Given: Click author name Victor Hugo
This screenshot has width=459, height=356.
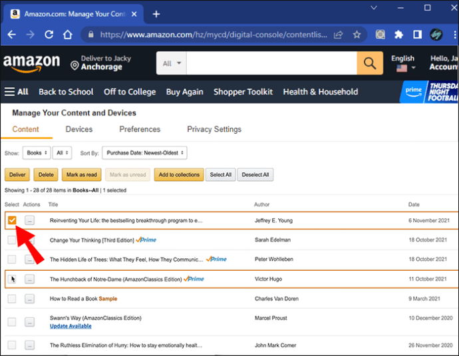Looking at the screenshot, I should 269,279.
